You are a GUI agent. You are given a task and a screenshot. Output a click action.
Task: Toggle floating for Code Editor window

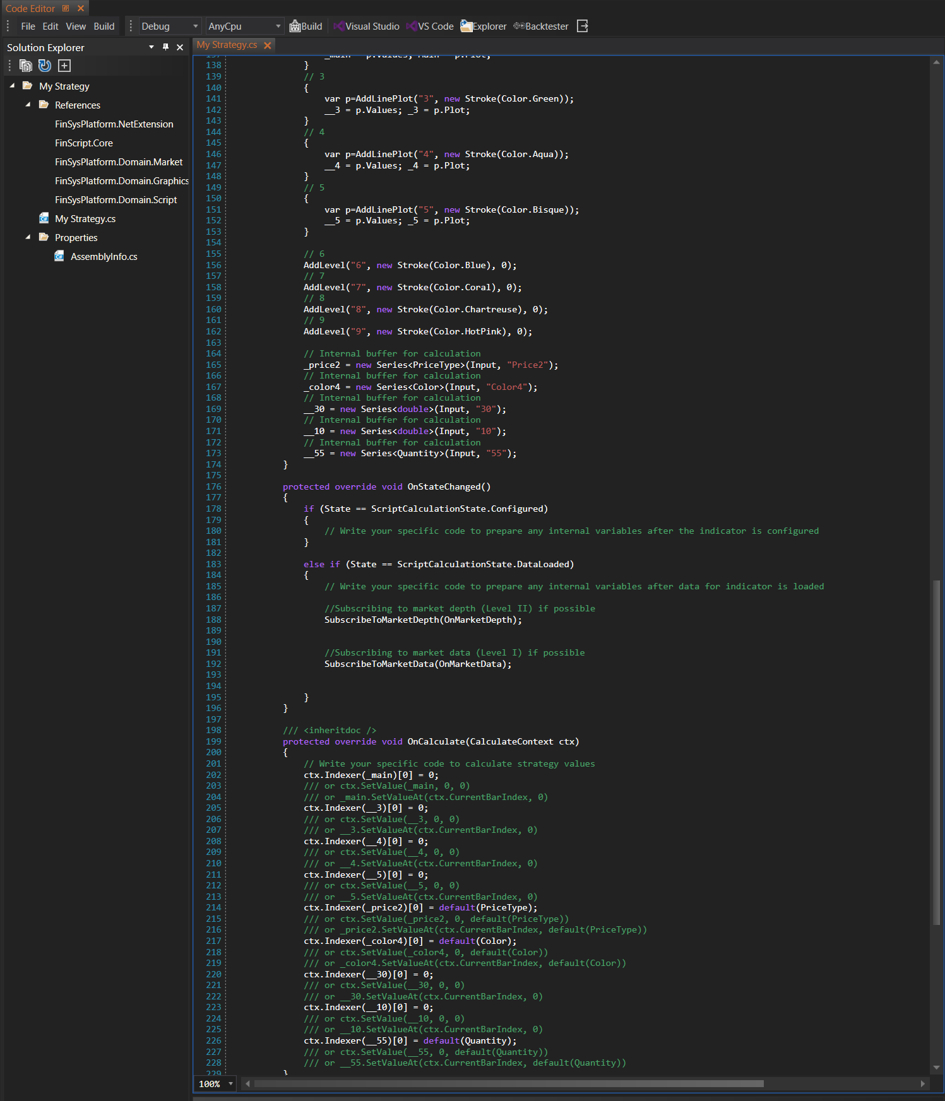(x=66, y=9)
